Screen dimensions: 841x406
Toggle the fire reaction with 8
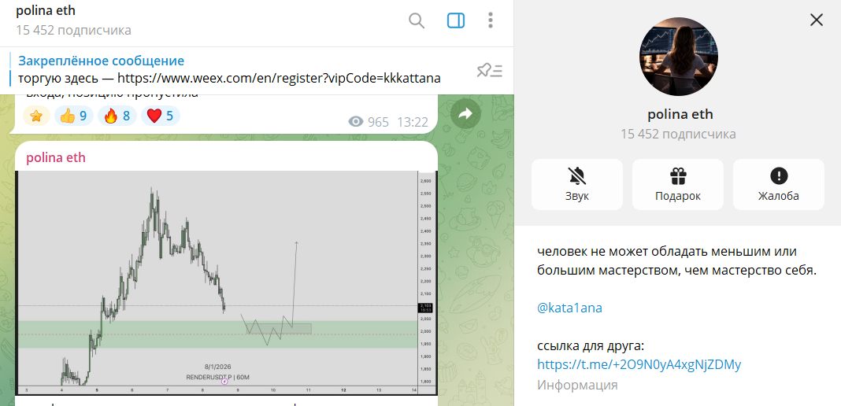coord(117,116)
